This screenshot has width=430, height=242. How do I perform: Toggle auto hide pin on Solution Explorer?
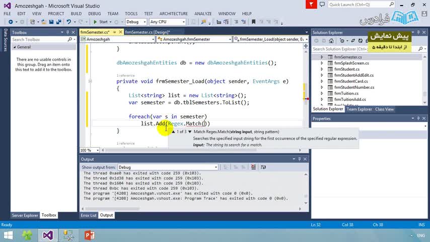point(418,32)
